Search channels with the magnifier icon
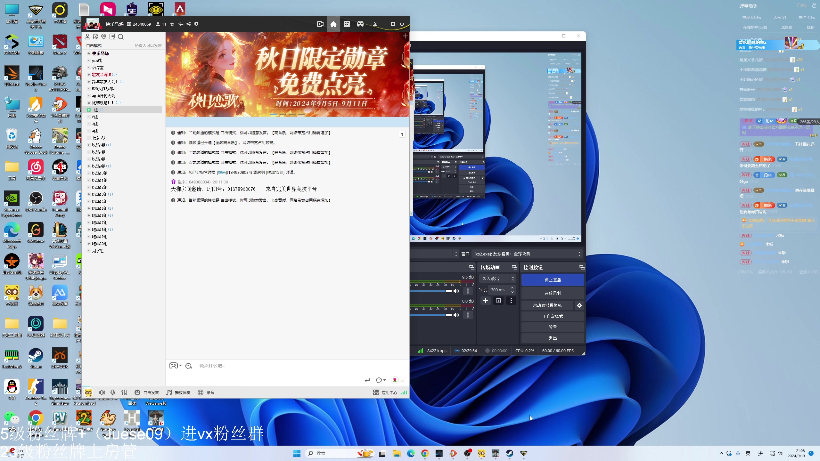This screenshot has height=461, width=820. (x=121, y=37)
